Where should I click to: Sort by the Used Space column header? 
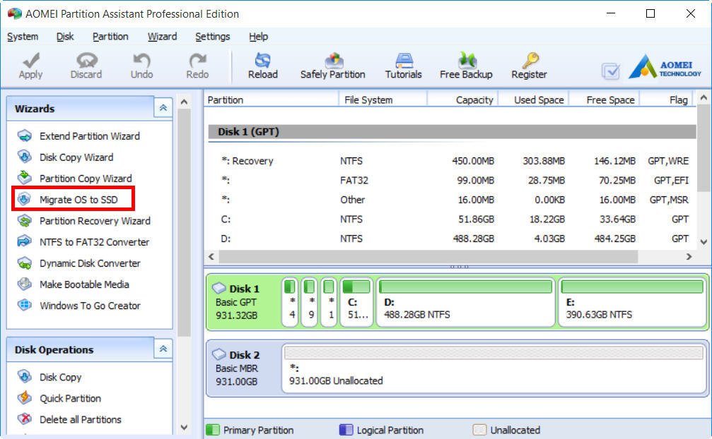[534, 100]
